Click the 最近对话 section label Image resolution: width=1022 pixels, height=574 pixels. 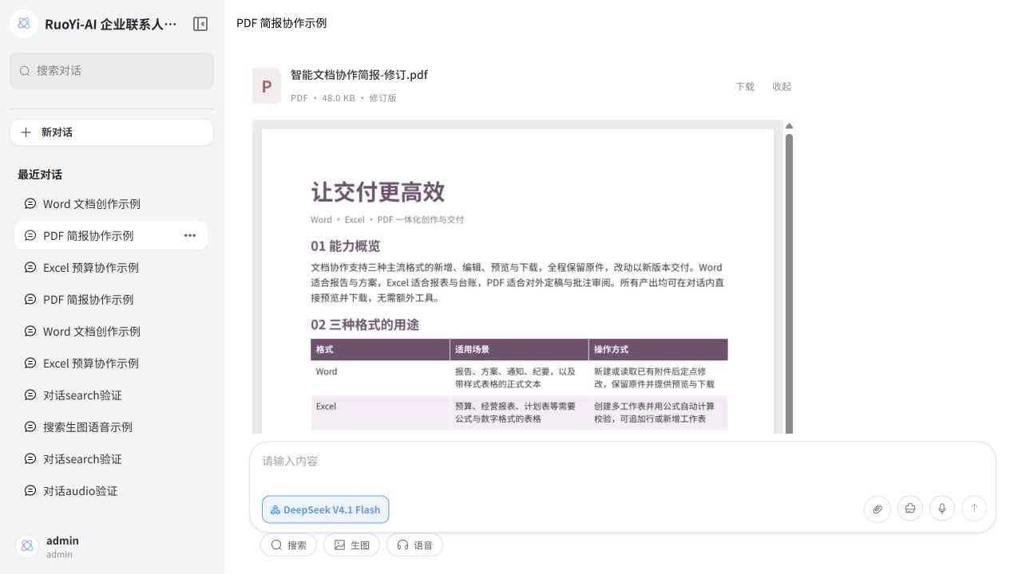(40, 175)
